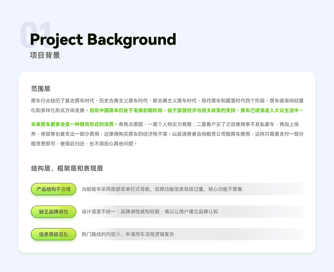Viewport: 334px width, 272px height.
Task: Click the description 当前版本采用底部菜单栏式导航
Action: 162,189
